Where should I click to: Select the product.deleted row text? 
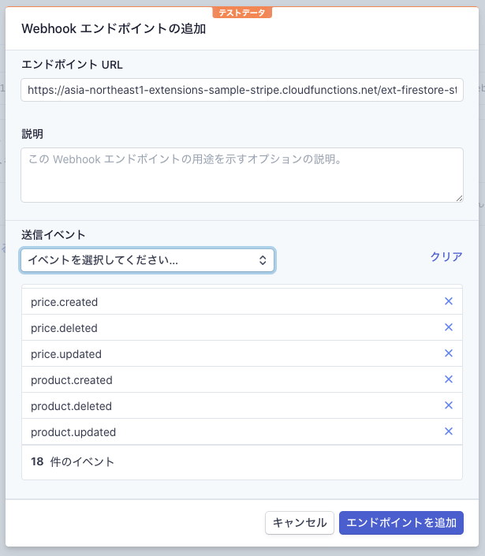pos(71,406)
